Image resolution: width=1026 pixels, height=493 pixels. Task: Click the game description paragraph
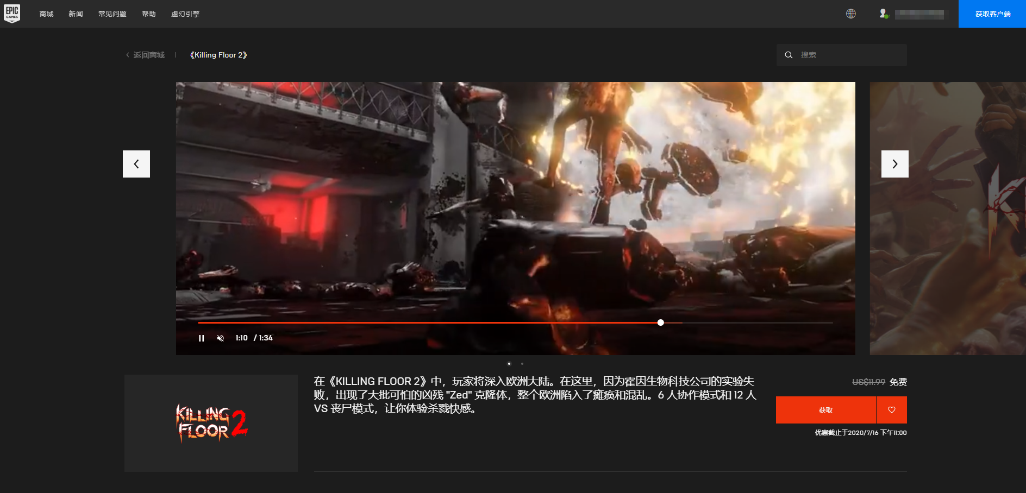[x=535, y=395]
